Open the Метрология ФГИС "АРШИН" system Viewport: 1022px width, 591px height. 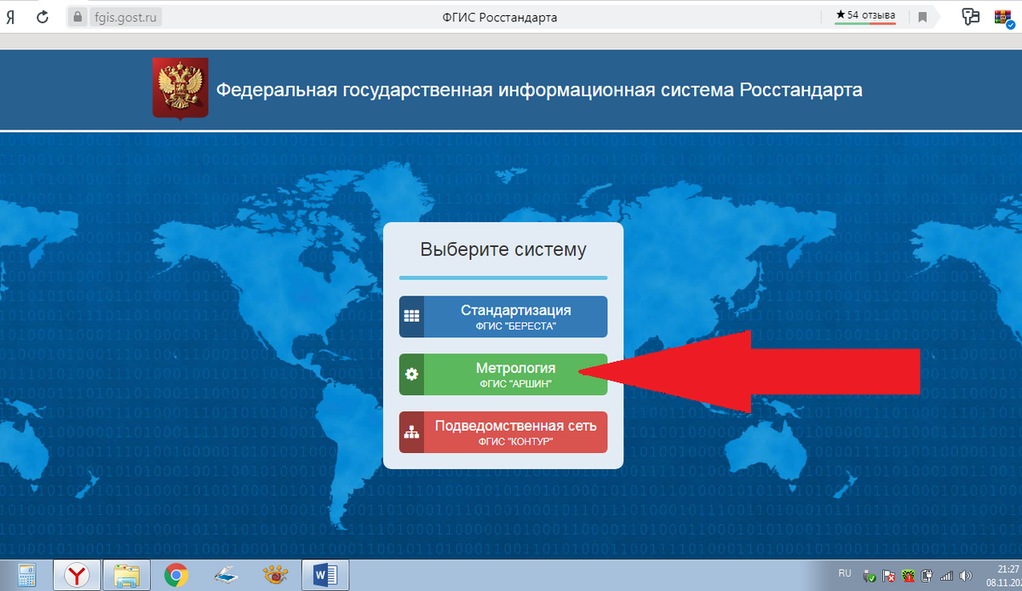(x=503, y=375)
